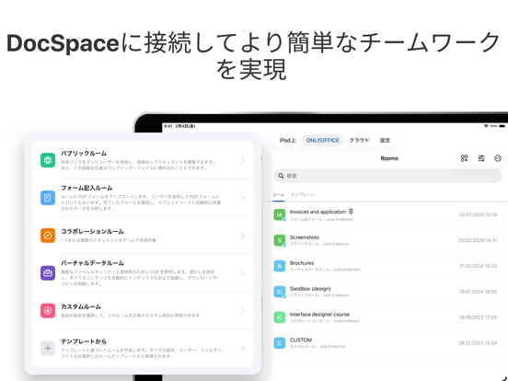
Task: Tap the S( avatar of Sandbox (design)
Action: [279, 292]
